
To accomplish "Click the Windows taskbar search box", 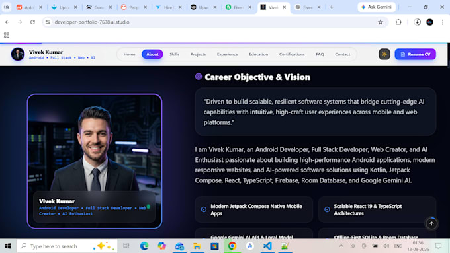I will [x=67, y=246].
